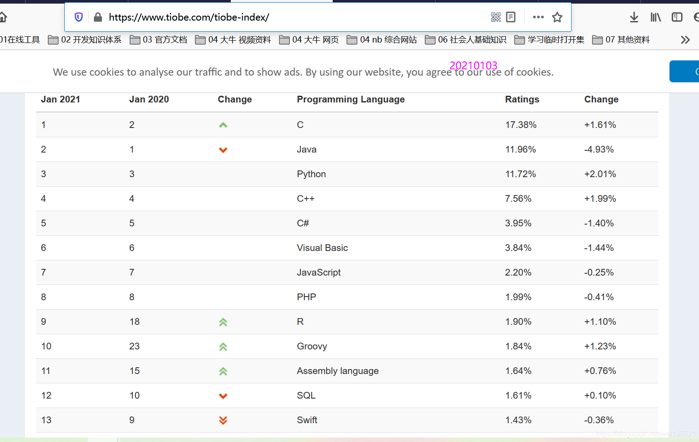Image resolution: width=699 pixels, height=442 pixels.
Task: Select the C++ language cell
Action: coord(305,199)
